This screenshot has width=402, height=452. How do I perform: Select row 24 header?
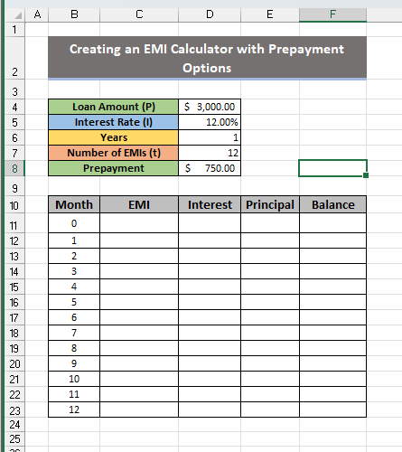pos(14,425)
